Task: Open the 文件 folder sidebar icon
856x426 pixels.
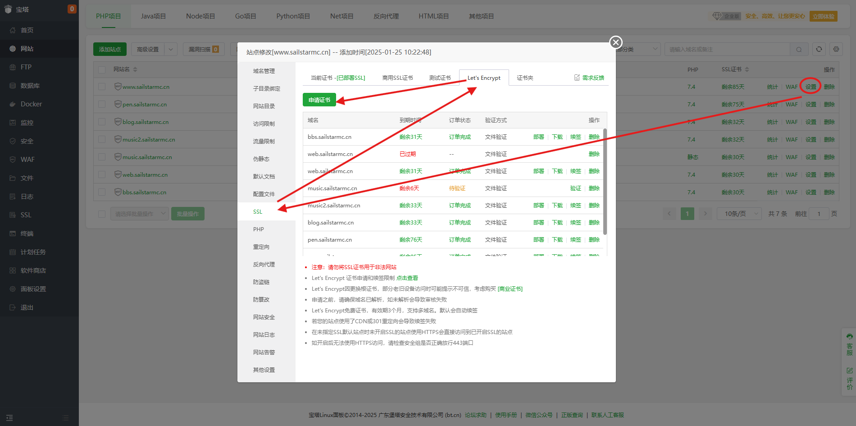Action: coord(13,178)
